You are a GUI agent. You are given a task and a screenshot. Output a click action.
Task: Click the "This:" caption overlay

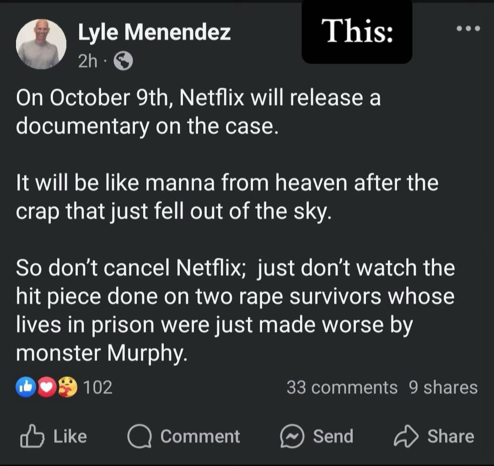[x=357, y=32]
